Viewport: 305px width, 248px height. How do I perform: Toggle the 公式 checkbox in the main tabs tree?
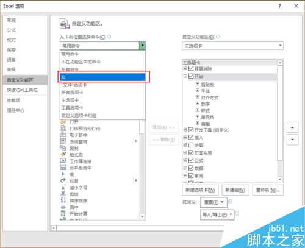click(191, 160)
